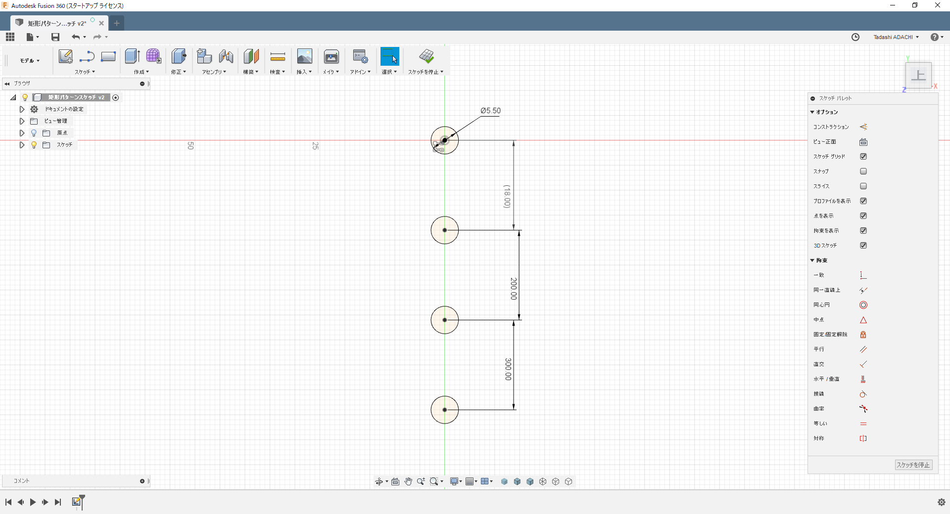The width and height of the screenshot is (950, 514).
Task: Click the Stop Sketch toolbar icon
Action: coord(426,56)
